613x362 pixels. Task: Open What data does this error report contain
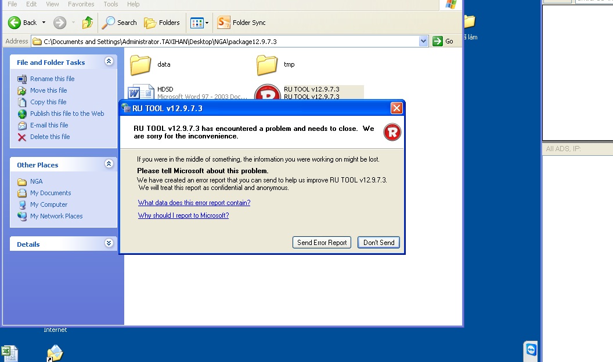(194, 203)
